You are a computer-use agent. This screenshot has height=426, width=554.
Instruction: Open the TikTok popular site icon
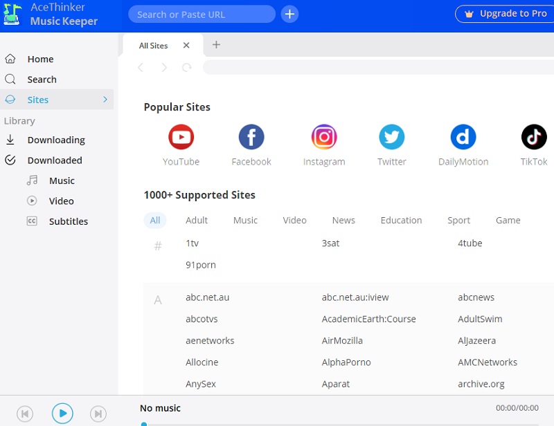coord(534,137)
